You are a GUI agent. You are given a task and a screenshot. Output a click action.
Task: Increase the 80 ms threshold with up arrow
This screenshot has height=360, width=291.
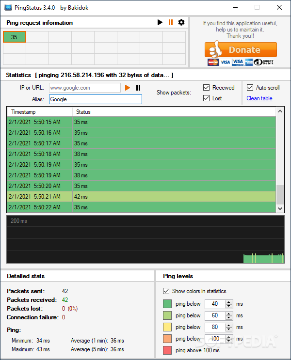229,325
